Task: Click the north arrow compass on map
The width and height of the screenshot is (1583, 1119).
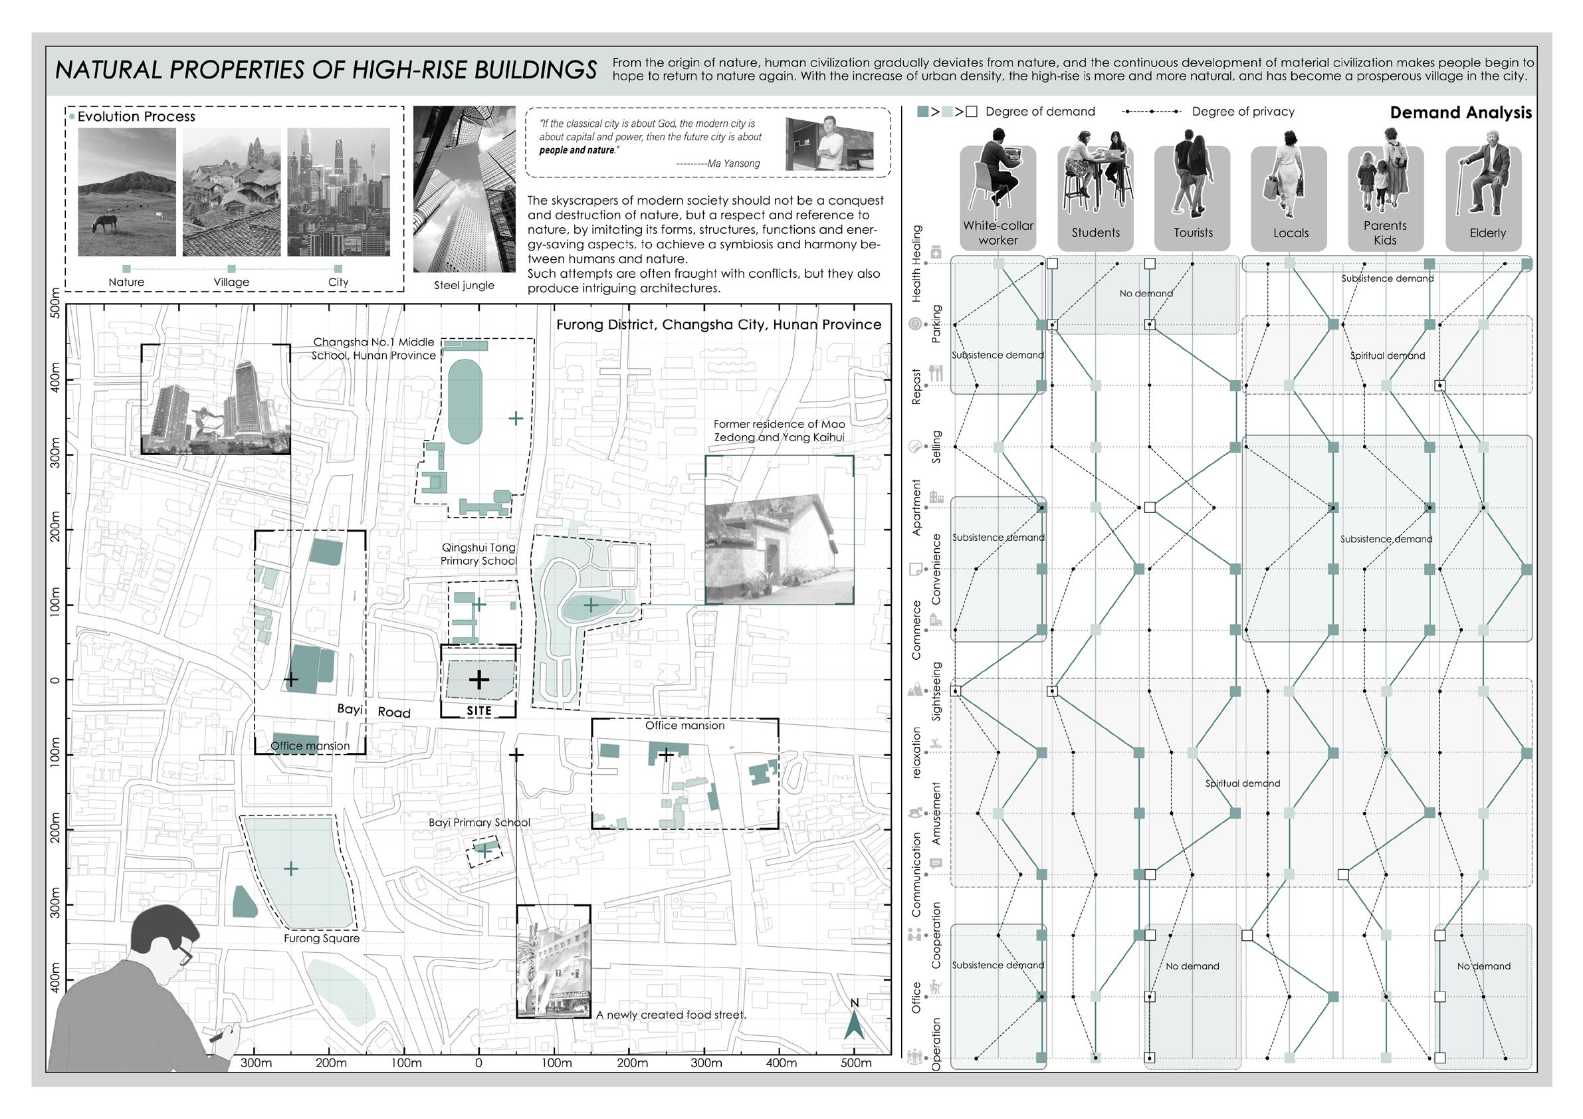Action: click(854, 1023)
